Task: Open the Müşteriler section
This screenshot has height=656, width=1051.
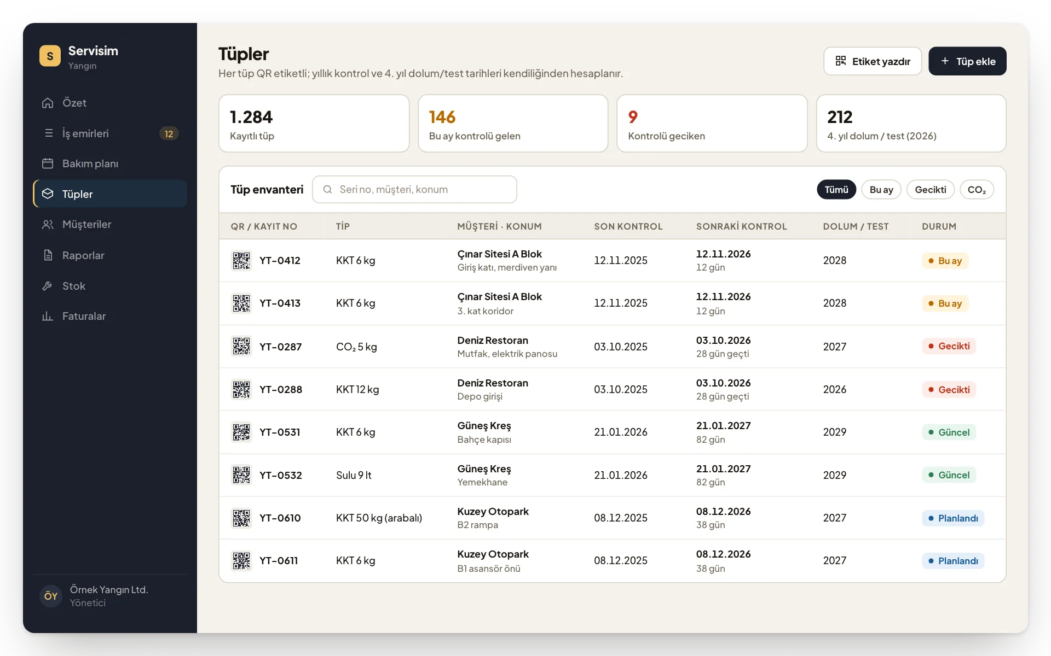Action: click(x=110, y=224)
